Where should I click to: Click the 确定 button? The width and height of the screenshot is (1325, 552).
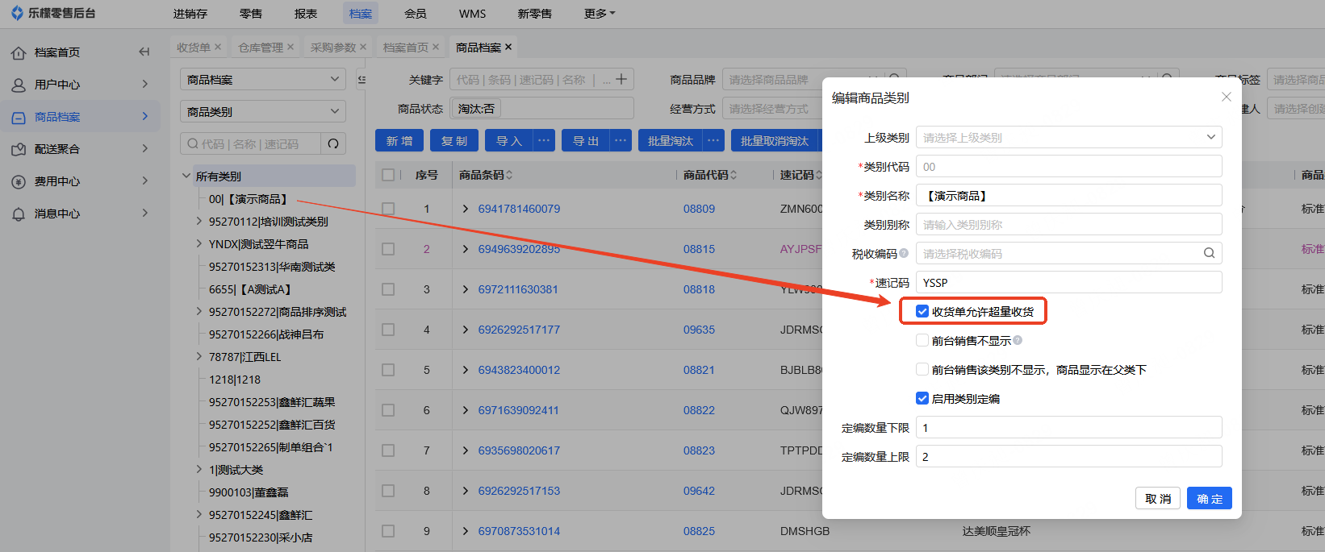[x=1209, y=498]
